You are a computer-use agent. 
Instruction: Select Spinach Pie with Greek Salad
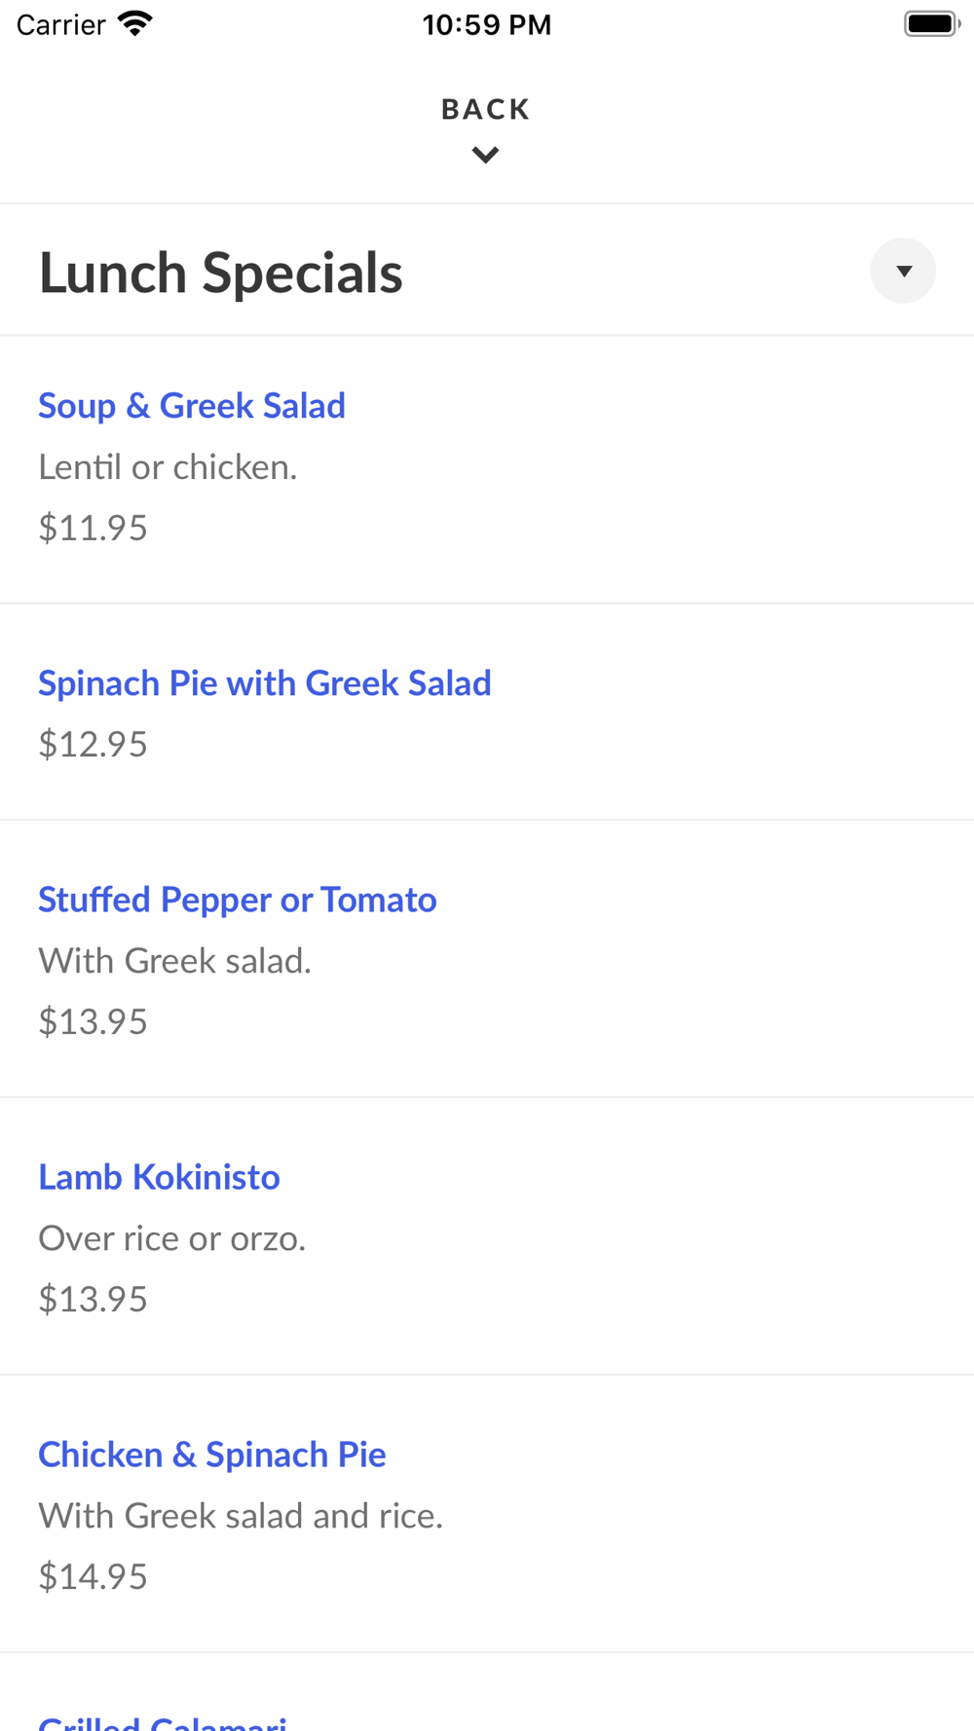[264, 683]
